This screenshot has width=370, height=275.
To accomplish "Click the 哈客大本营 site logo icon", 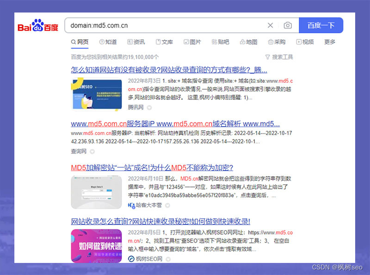I will 131,205.
